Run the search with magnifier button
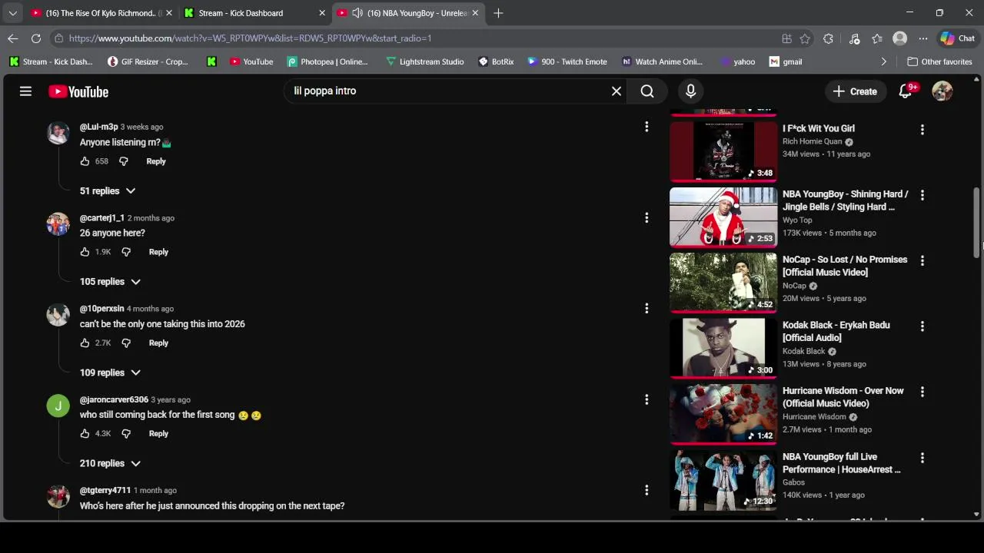Screen dimensions: 984x553 pos(647,91)
